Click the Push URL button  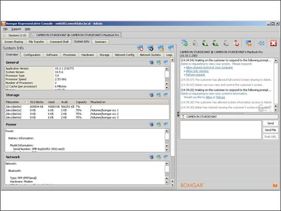click(x=270, y=137)
